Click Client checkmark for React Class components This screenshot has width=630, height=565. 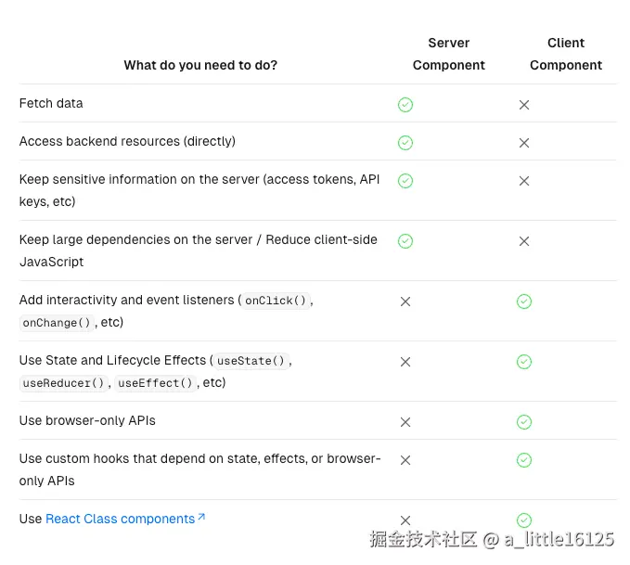[524, 520]
